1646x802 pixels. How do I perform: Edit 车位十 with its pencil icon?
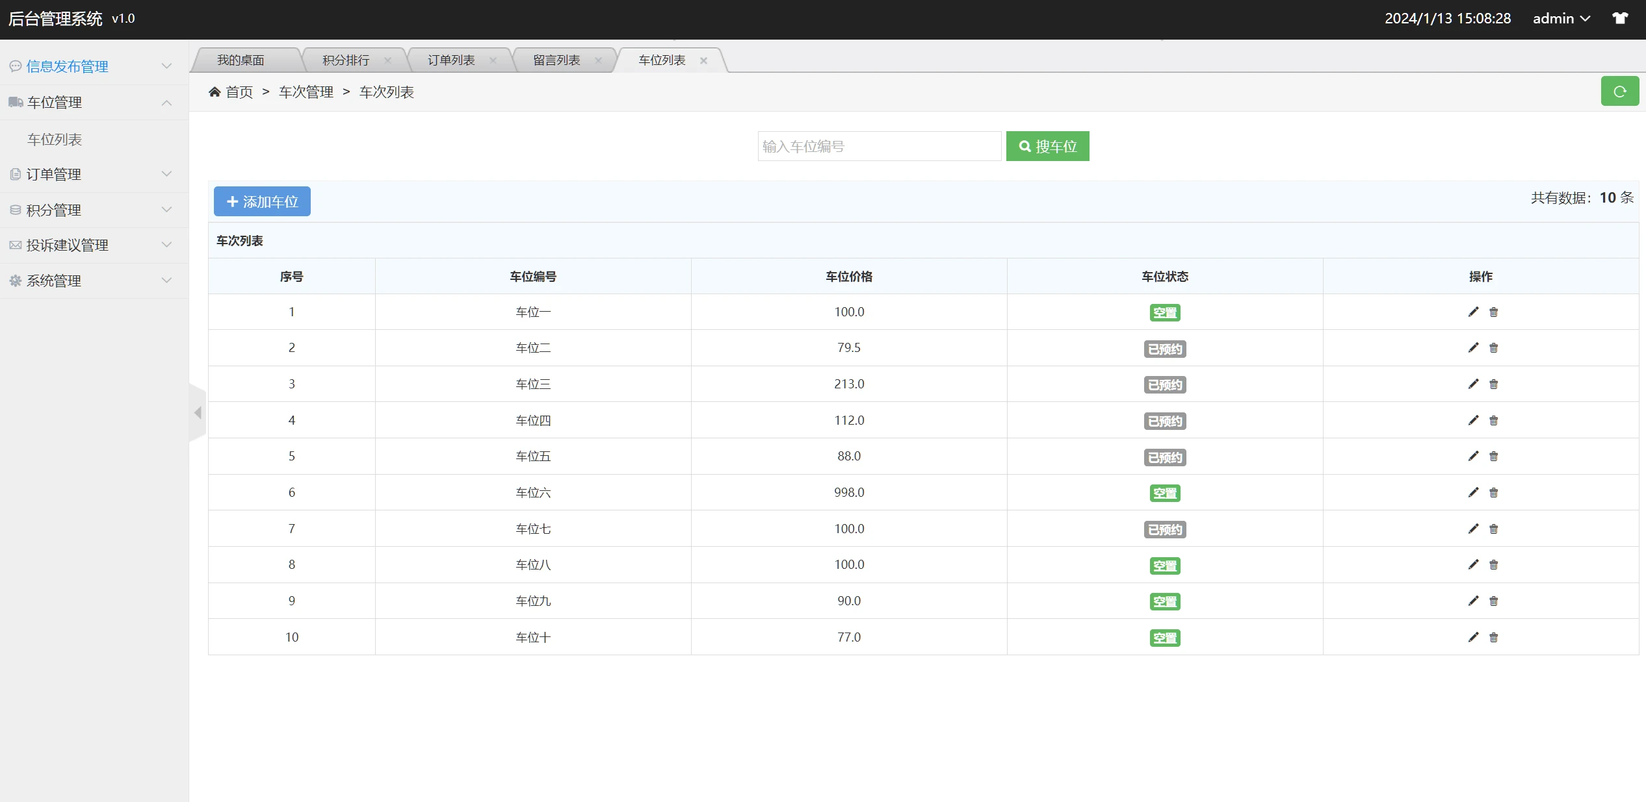click(1473, 638)
